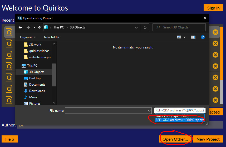Image resolution: width=226 pixels, height=147 pixels.
Task: Click the dialog resize grip corner
Action: (207, 124)
